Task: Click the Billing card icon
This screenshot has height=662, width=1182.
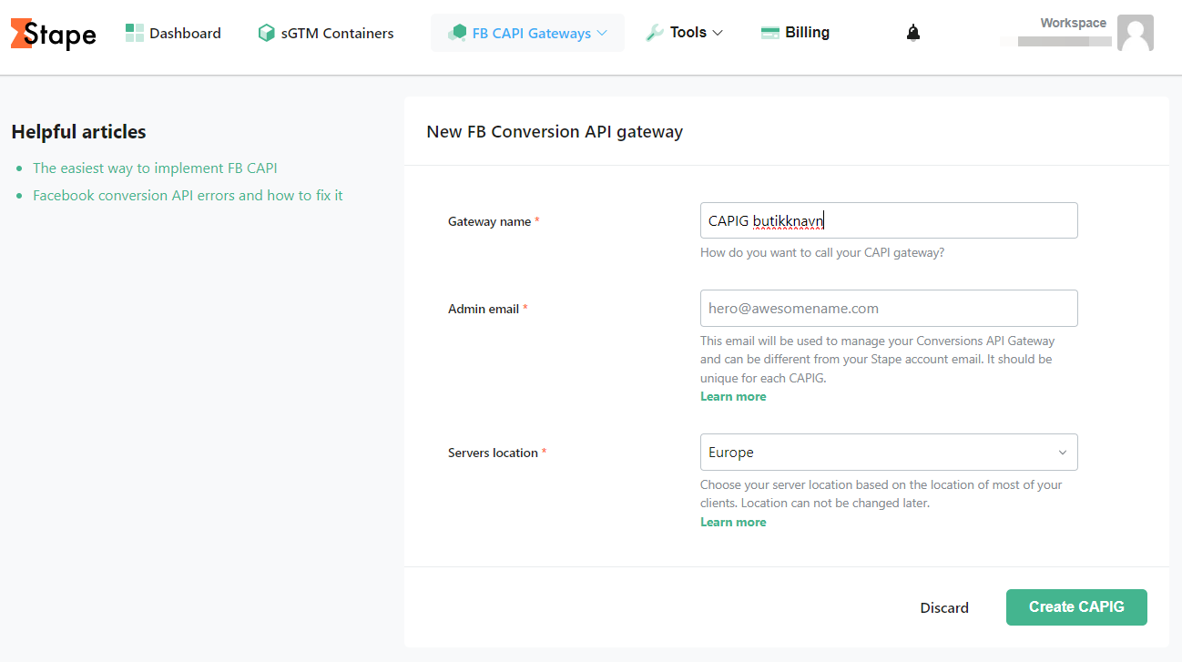Action: (x=769, y=33)
